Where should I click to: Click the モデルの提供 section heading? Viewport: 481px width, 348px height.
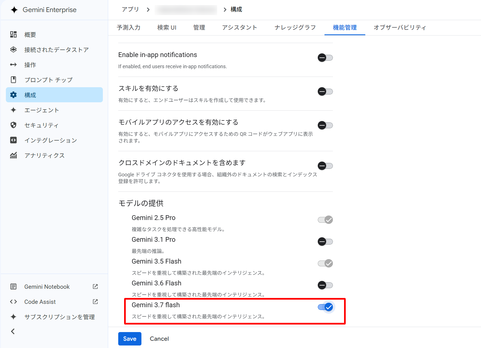pos(141,203)
